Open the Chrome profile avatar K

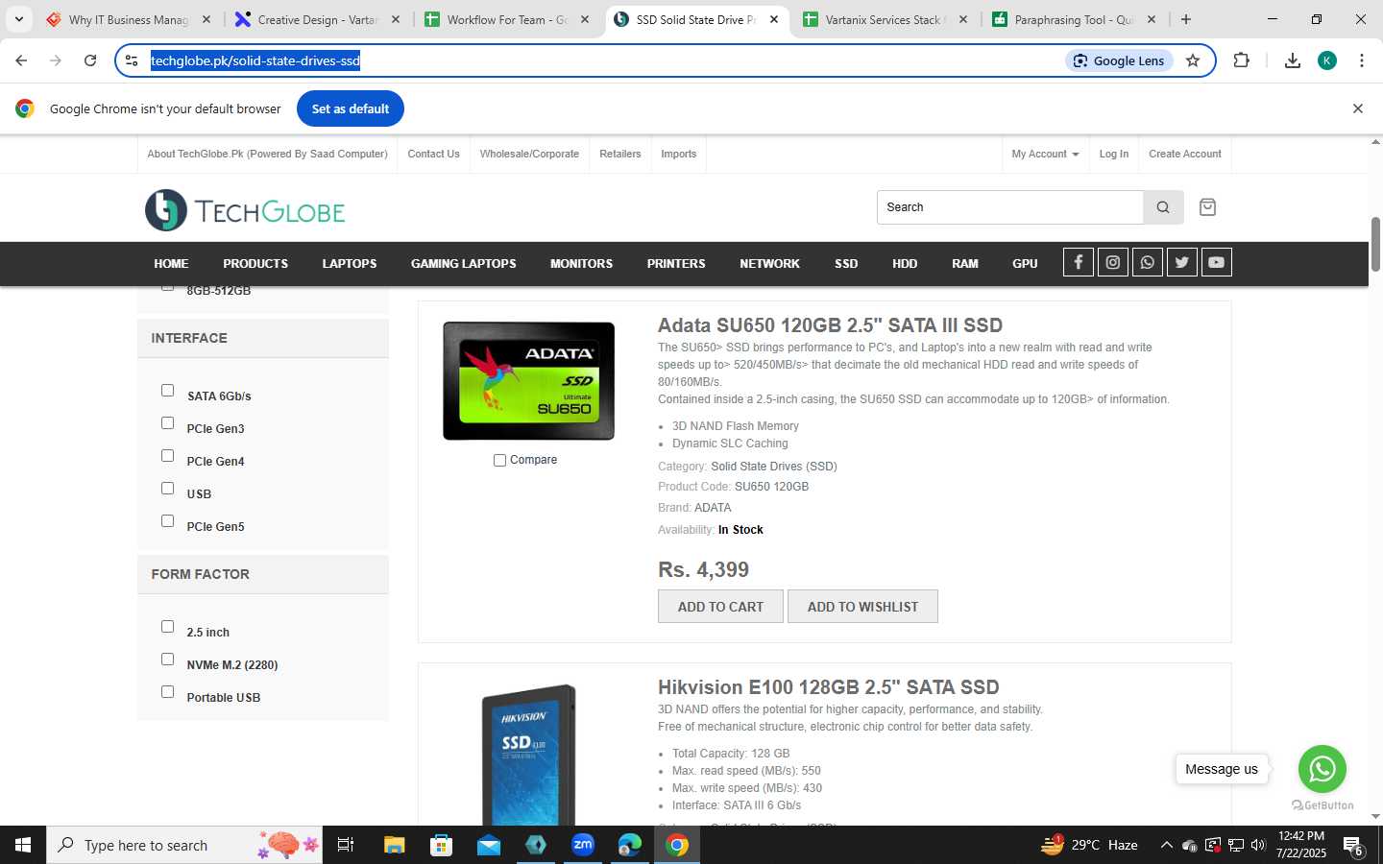point(1327,60)
